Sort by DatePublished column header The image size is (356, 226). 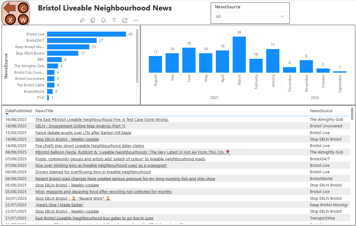pos(18,111)
